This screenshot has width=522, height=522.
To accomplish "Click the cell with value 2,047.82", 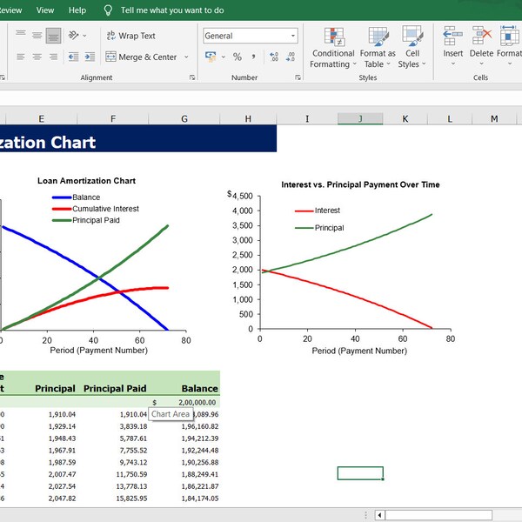I will coord(41,499).
